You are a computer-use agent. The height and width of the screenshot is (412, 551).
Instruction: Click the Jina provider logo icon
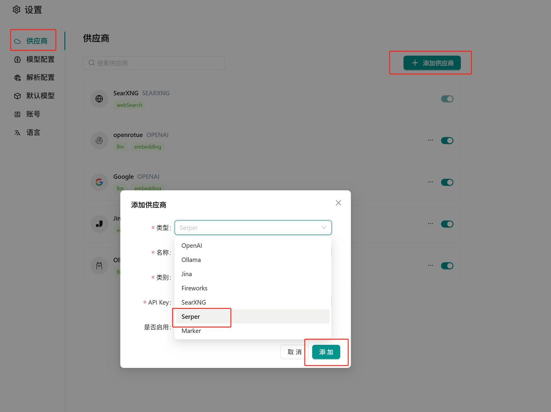(99, 224)
